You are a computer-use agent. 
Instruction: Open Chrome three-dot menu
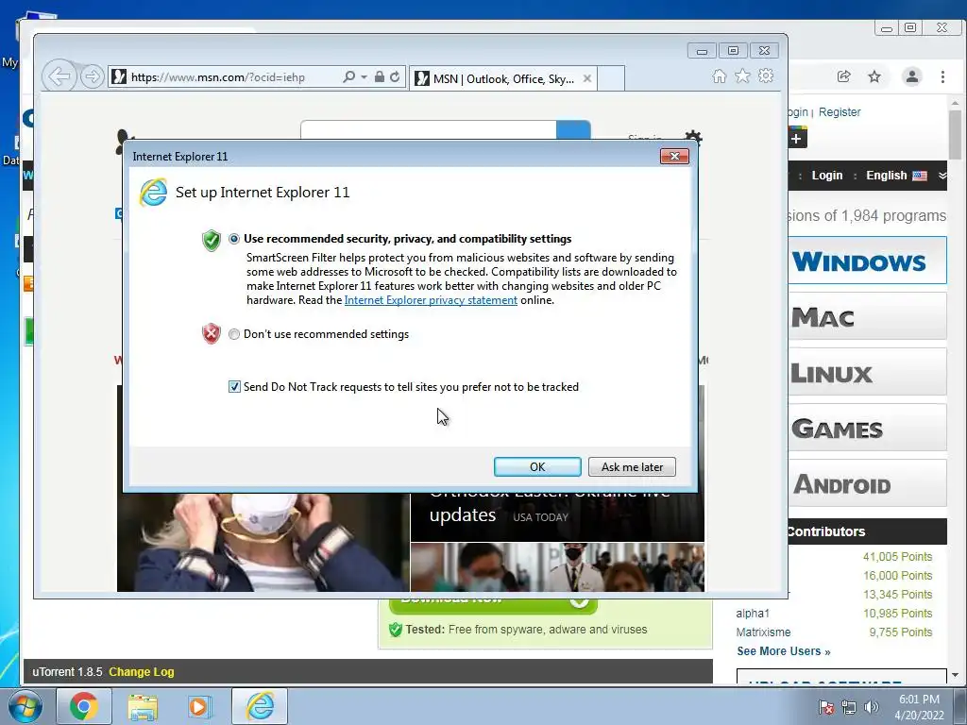click(x=942, y=76)
